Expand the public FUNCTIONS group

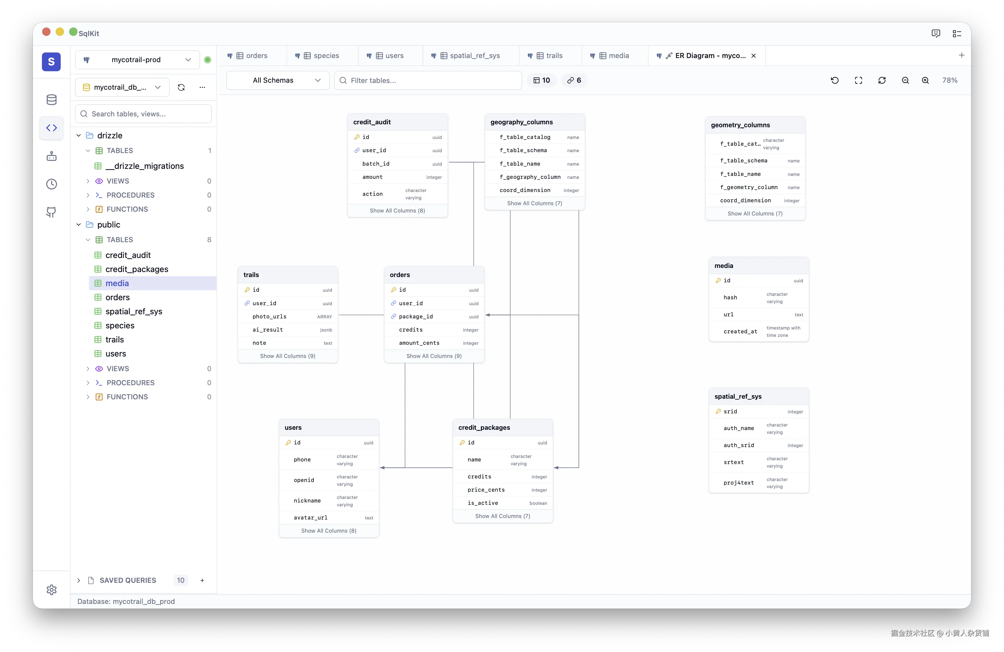(88, 397)
